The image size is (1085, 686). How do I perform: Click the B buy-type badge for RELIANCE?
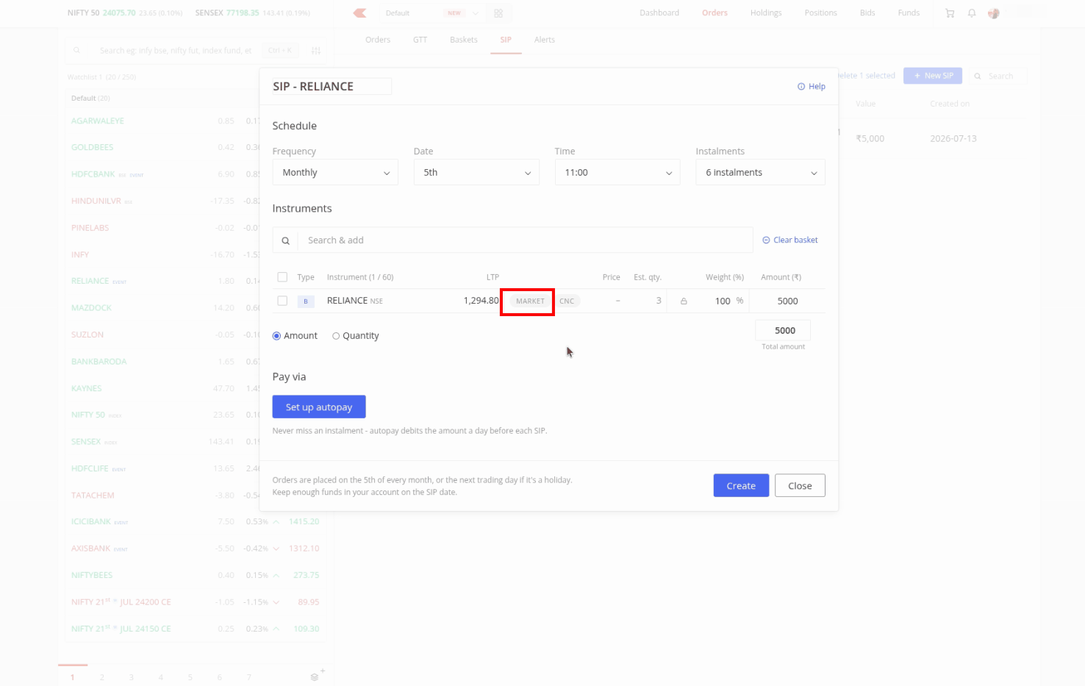(x=306, y=301)
